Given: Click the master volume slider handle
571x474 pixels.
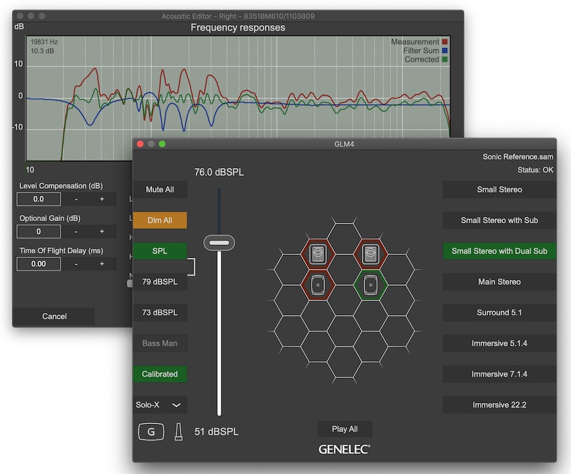Looking at the screenshot, I should (x=219, y=243).
